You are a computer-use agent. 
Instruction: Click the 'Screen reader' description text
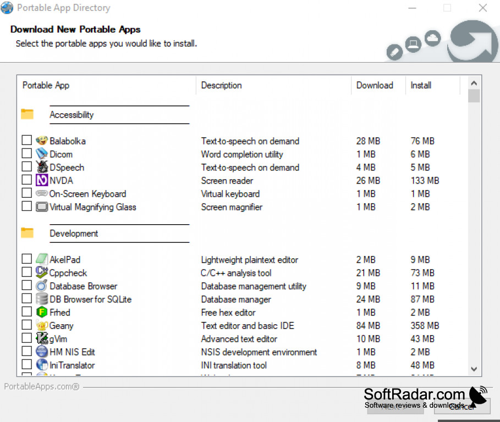point(227,181)
